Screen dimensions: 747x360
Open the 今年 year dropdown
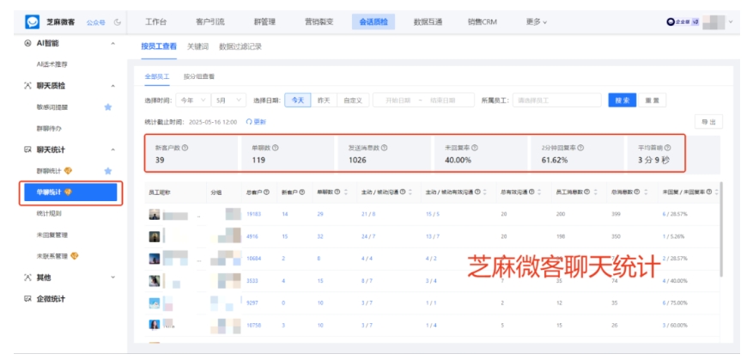point(193,101)
